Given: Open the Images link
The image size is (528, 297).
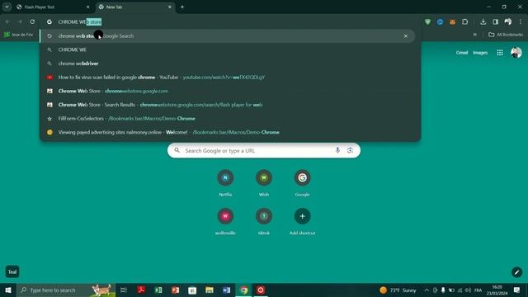Looking at the screenshot, I should pos(480,53).
